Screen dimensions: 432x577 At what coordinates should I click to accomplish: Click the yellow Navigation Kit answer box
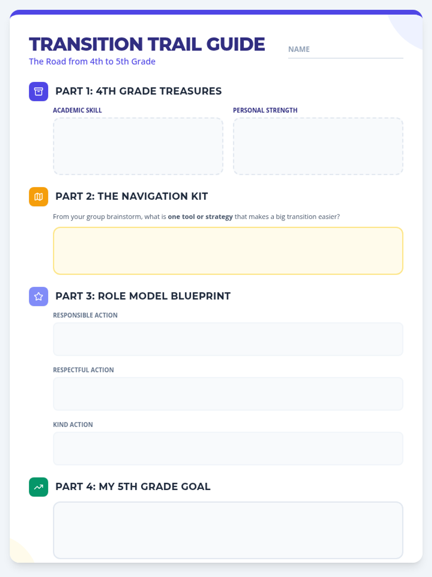coord(228,251)
